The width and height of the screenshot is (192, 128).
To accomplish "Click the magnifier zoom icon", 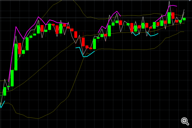I will point(185,121).
